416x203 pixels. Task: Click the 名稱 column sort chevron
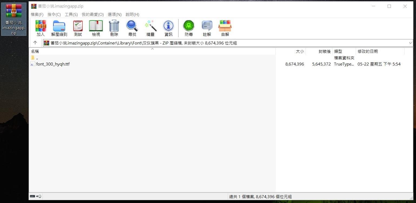click(x=153, y=49)
